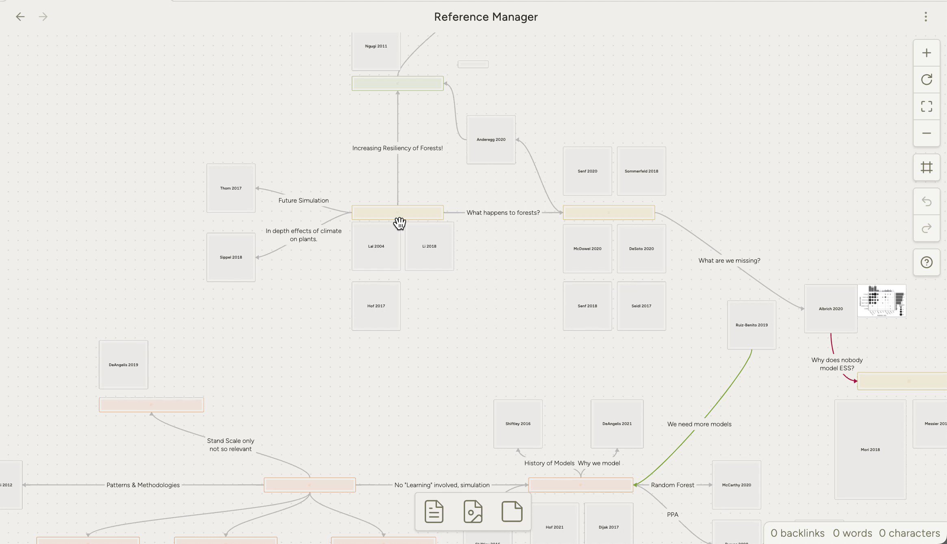Select the Sippel 2018 card
This screenshot has width=947, height=544.
231,257
